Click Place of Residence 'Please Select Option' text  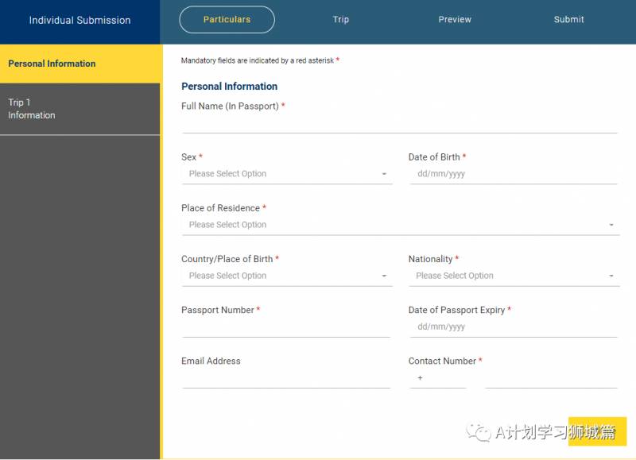point(228,225)
